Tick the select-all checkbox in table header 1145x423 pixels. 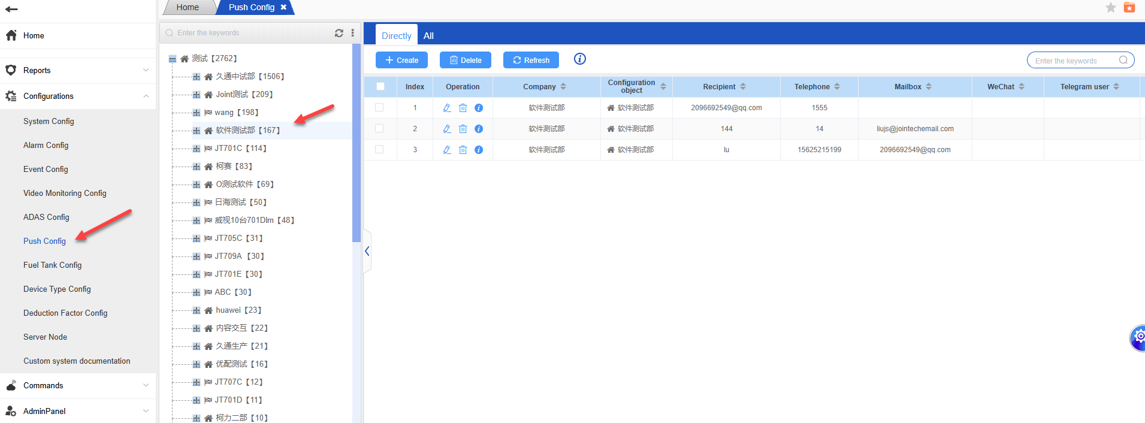point(380,86)
